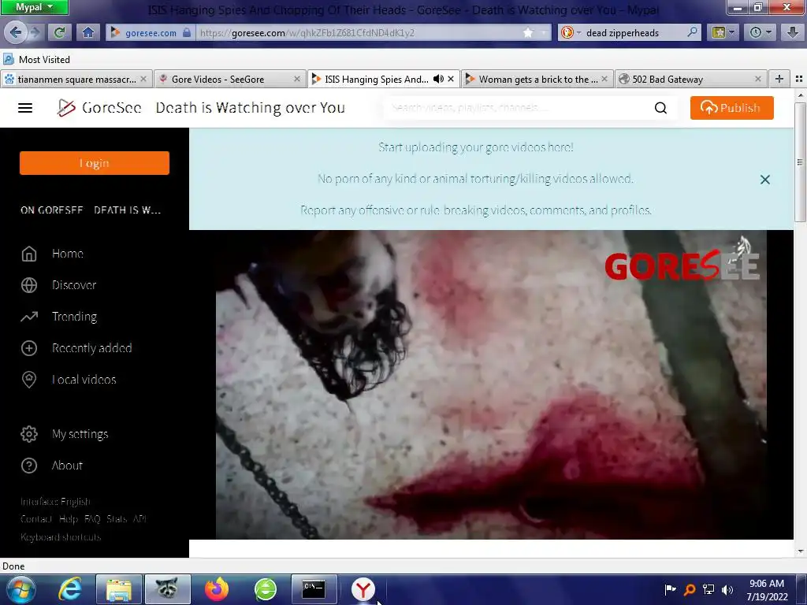
Task: Close the 502 Bad Gateway tab
Action: tap(757, 80)
